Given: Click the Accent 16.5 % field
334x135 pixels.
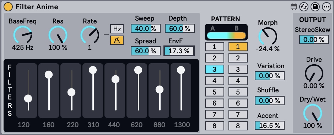Looking at the screenshot, I should (x=270, y=125).
